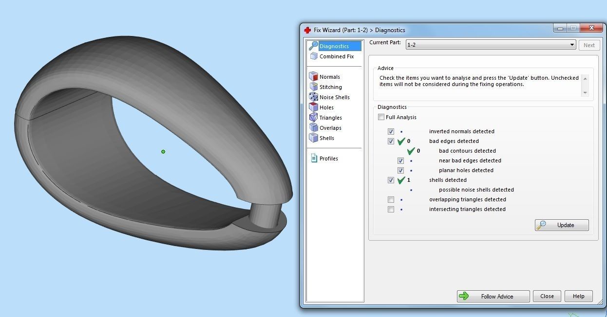
Task: Click the Combined Fix icon
Action: click(x=313, y=56)
